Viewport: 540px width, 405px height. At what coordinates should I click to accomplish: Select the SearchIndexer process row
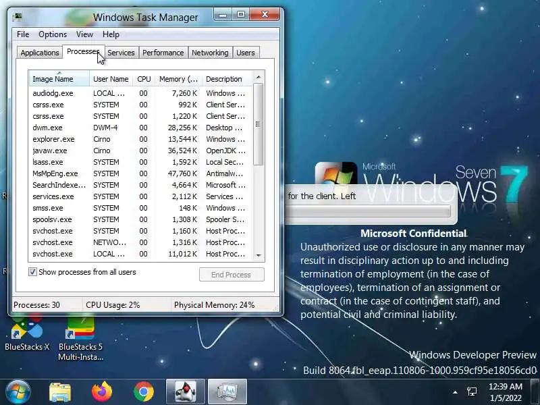tap(140, 185)
